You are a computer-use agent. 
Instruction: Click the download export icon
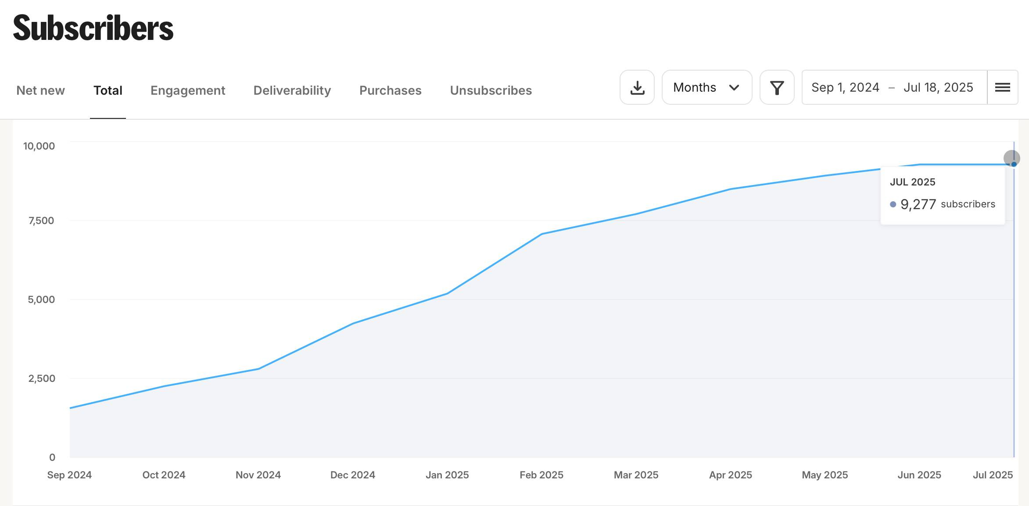[637, 88]
